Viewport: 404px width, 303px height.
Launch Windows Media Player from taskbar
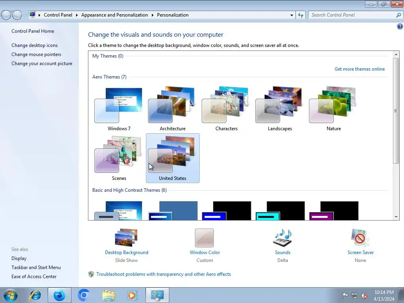click(x=133, y=295)
